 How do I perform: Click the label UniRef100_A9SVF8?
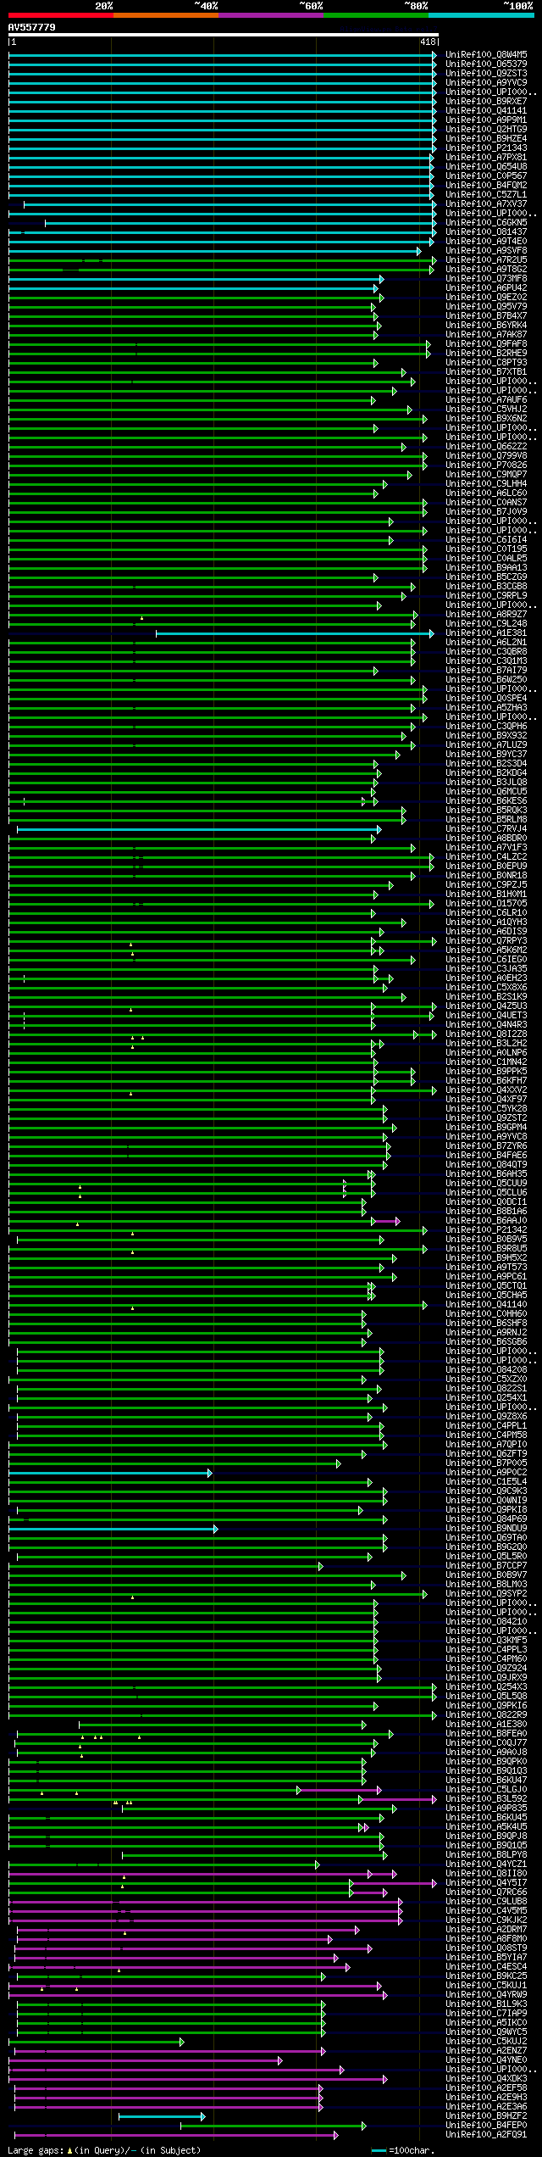point(486,250)
